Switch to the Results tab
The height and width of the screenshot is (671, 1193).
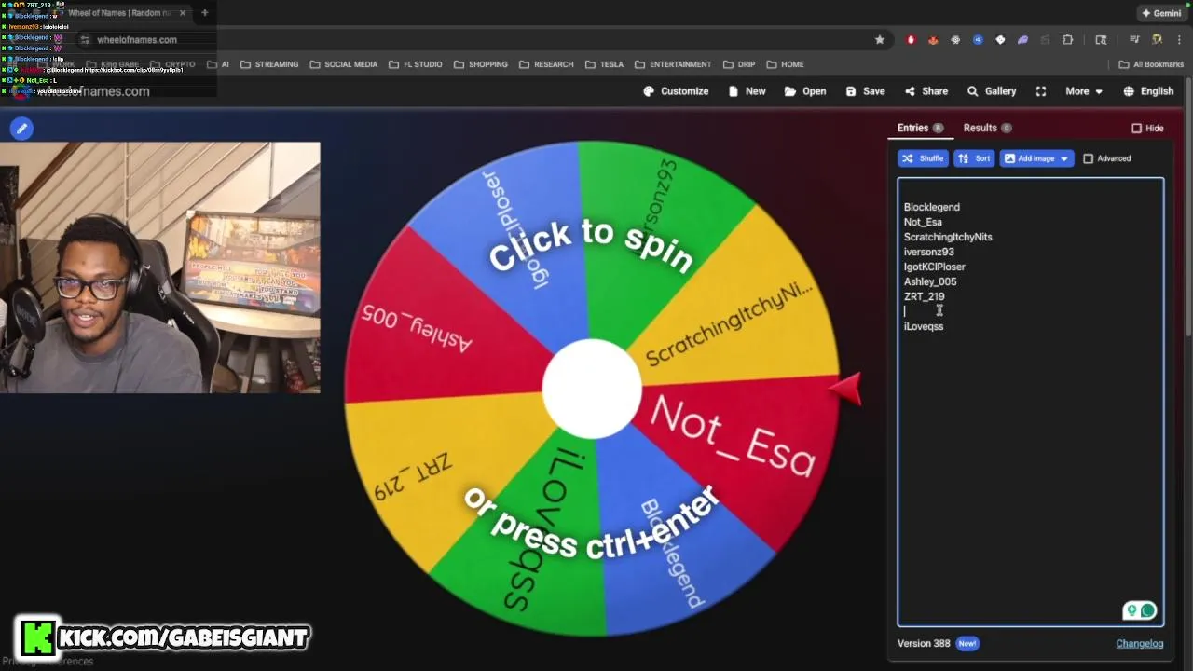point(987,128)
